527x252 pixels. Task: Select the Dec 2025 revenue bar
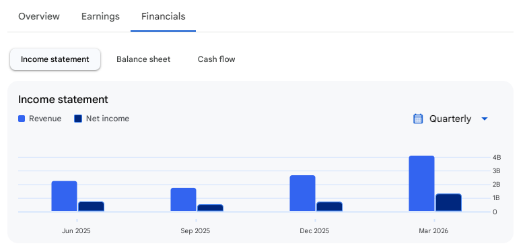pyautogui.click(x=302, y=193)
